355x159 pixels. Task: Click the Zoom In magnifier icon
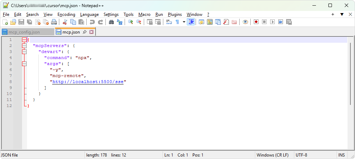point(130,22)
